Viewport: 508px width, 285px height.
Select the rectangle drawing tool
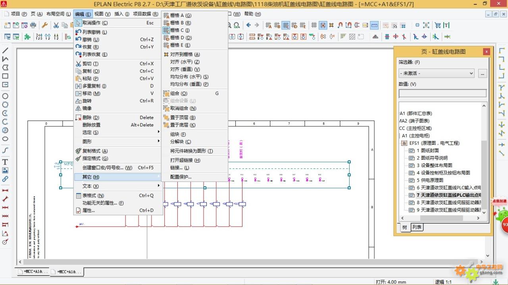pos(6,76)
